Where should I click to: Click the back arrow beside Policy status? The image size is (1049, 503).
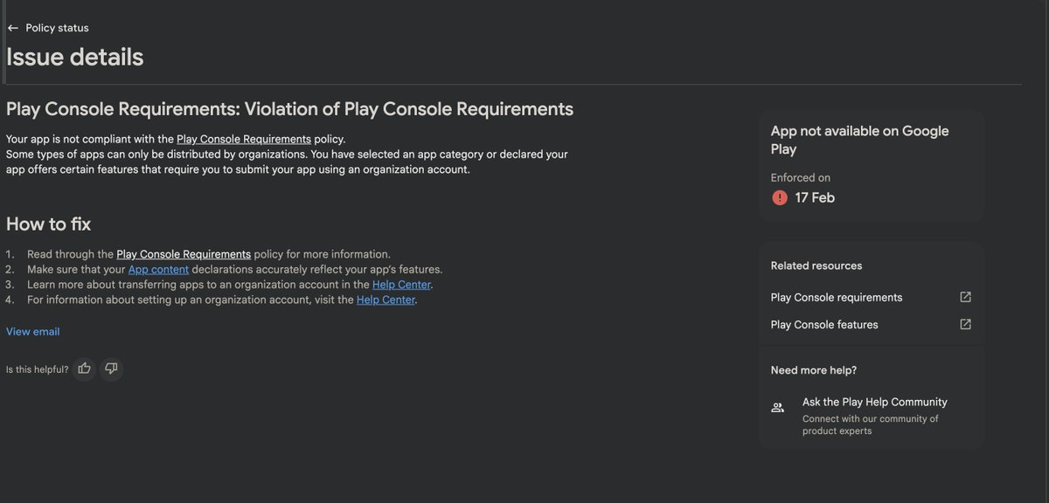tap(12, 28)
